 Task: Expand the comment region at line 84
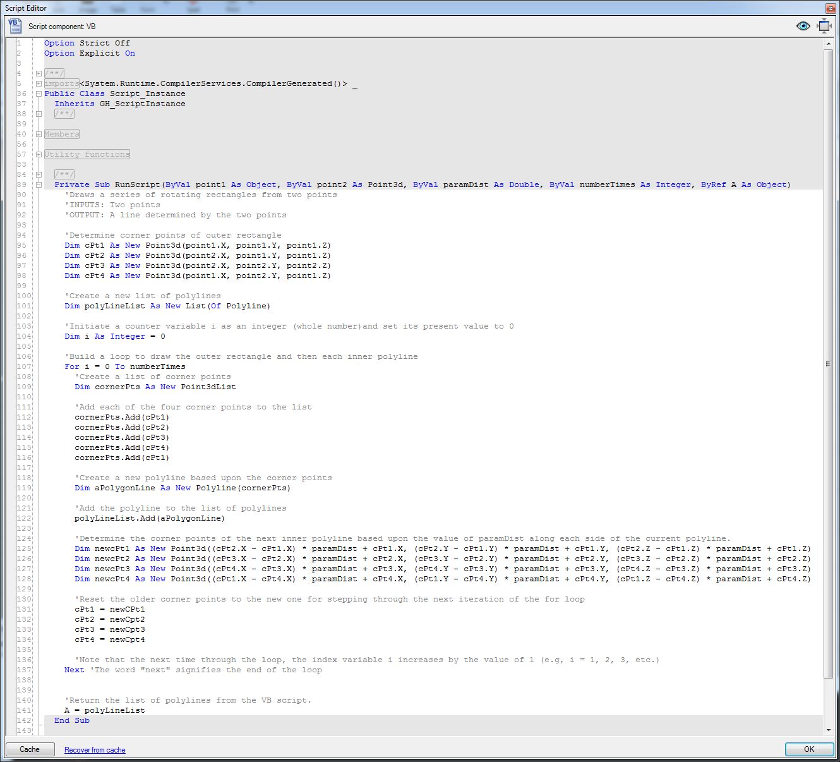tap(39, 174)
